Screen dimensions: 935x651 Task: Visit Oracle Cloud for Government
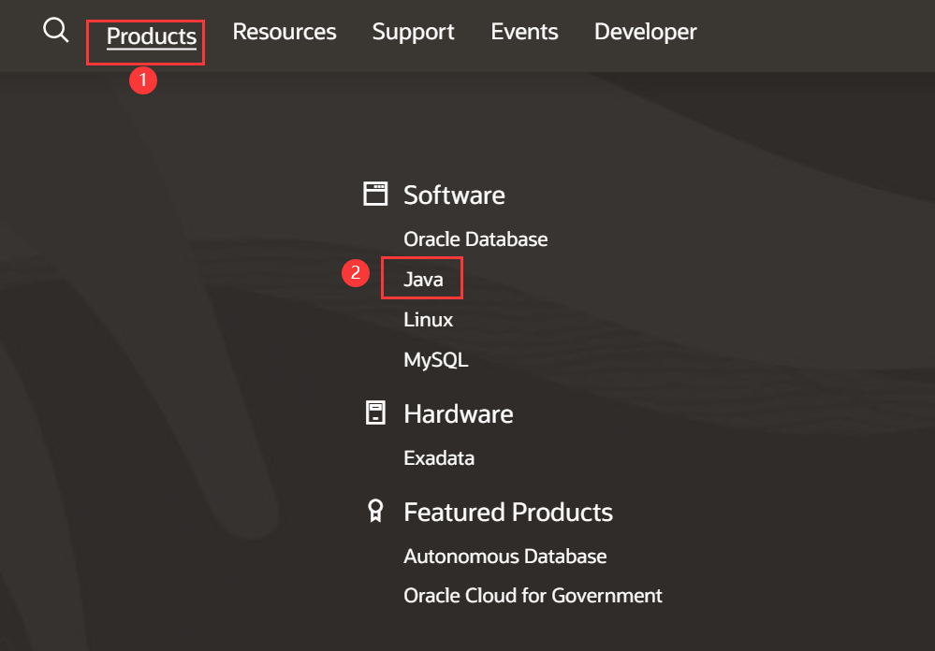click(533, 596)
